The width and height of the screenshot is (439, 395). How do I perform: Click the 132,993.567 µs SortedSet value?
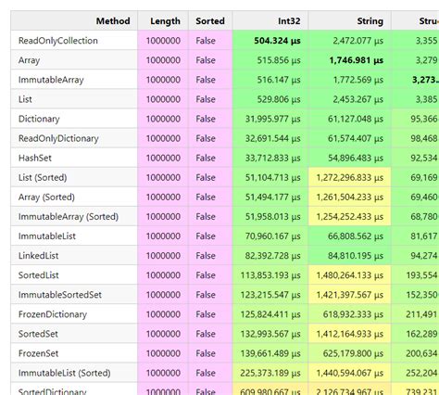[x=270, y=334]
